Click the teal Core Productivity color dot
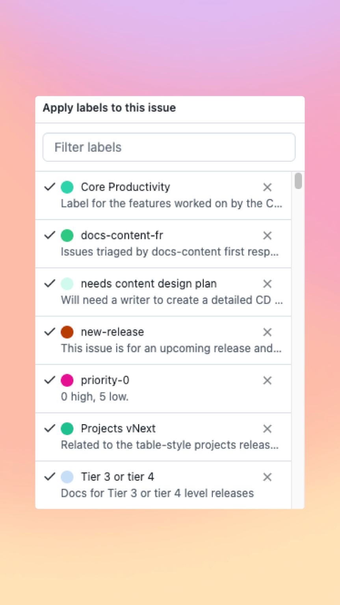Screen dimensions: 340x605 point(67,187)
